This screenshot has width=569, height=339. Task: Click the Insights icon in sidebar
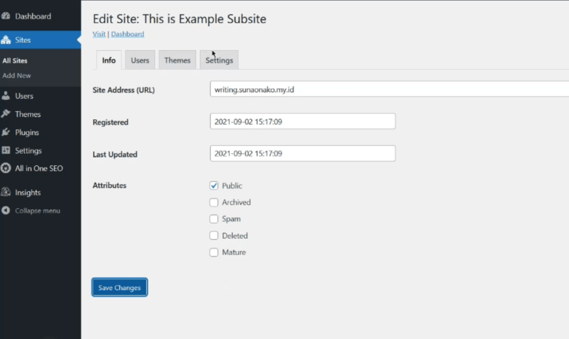click(x=6, y=193)
